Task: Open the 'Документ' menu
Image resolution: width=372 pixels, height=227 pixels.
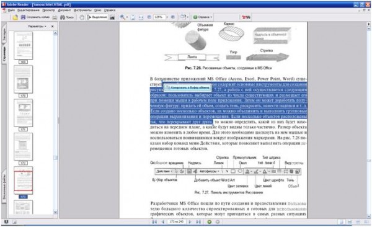Action: coord(64,10)
